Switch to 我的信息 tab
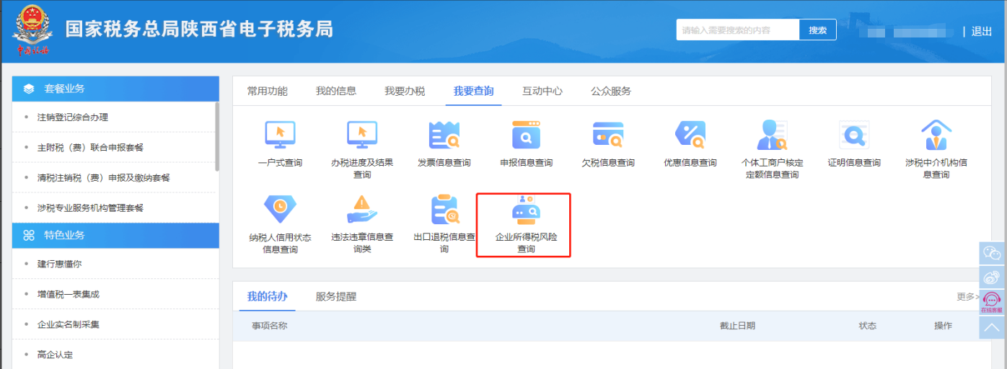The height and width of the screenshot is (369, 1007). (336, 91)
